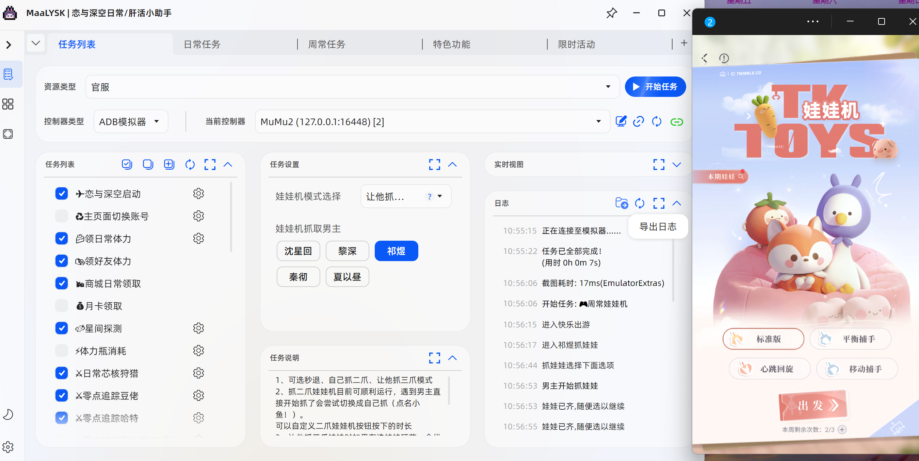Open the task list sidebar icon

(8, 74)
